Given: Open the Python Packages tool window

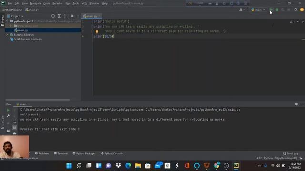Looking at the screenshot, I should point(84,153).
